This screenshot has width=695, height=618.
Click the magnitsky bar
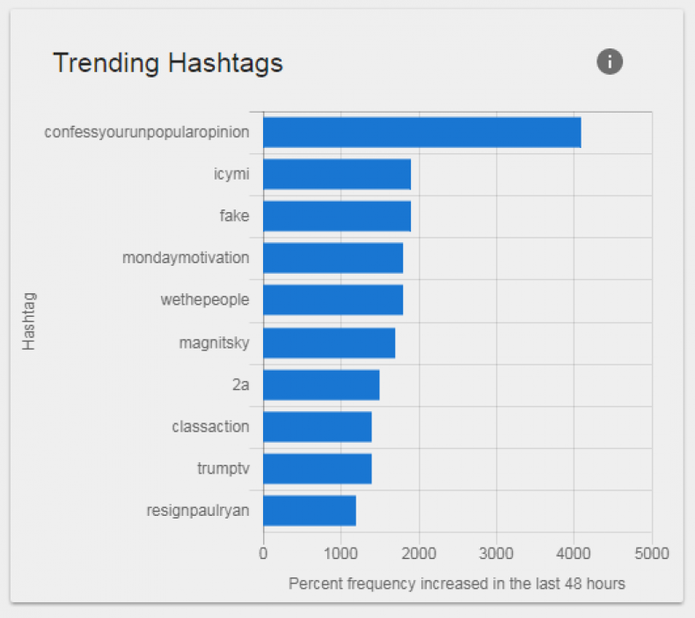coord(329,342)
